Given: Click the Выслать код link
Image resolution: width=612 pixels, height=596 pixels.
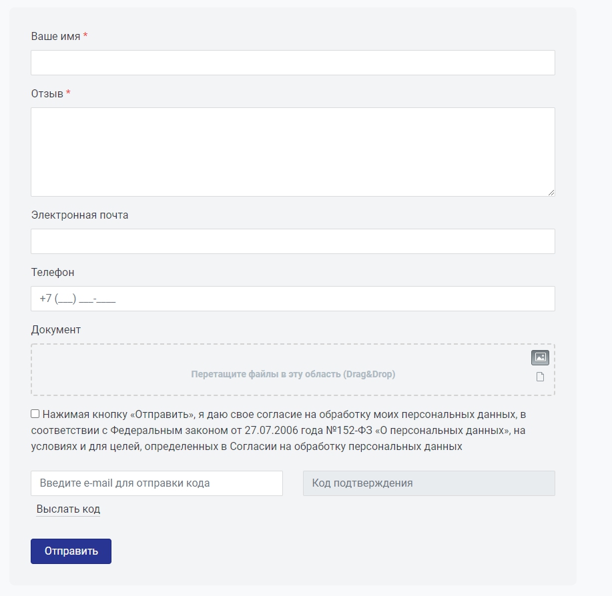Looking at the screenshot, I should click(68, 509).
